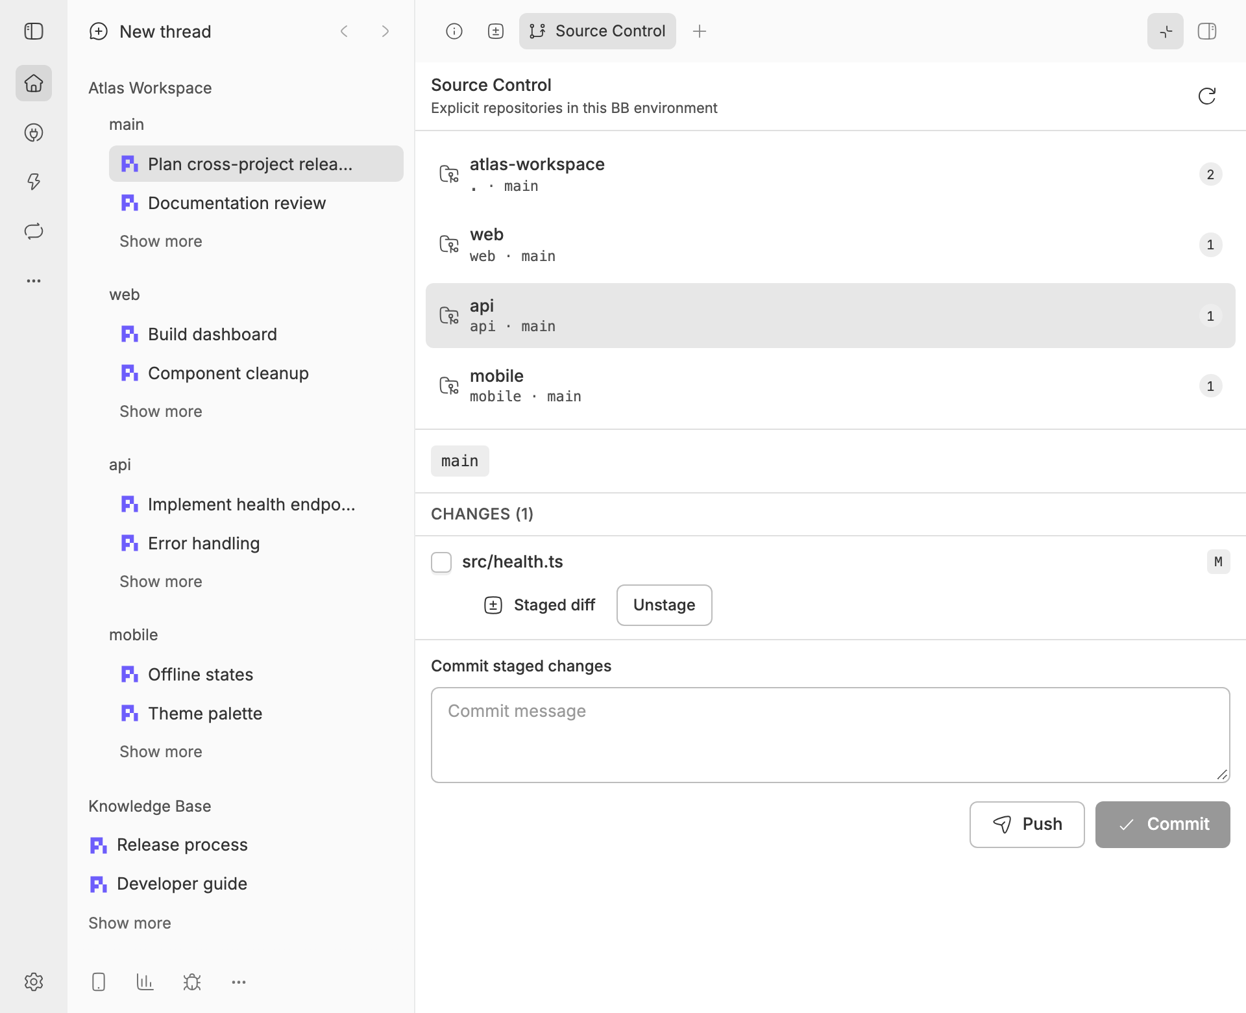Viewport: 1246px width, 1013px height.
Task: Show more Knowledge Base items
Action: click(130, 923)
